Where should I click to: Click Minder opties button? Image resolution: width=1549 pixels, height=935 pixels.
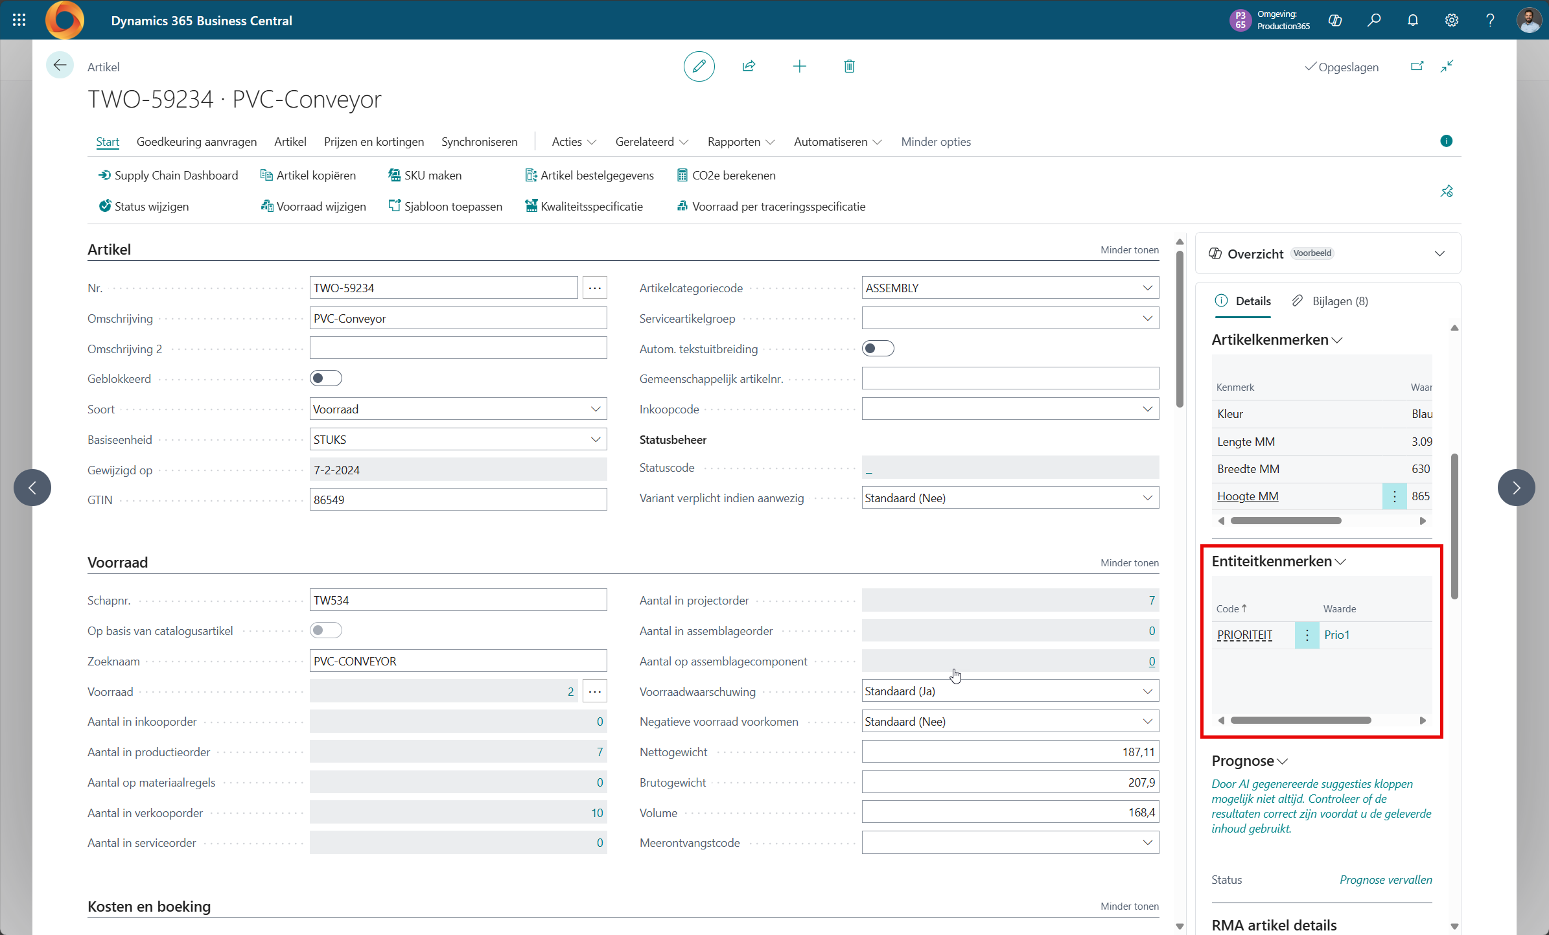point(935,142)
